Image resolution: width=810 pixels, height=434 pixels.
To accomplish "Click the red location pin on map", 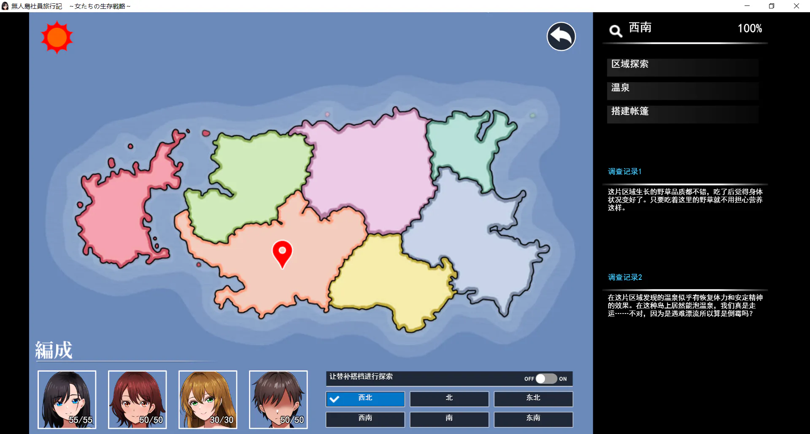I will [x=282, y=253].
